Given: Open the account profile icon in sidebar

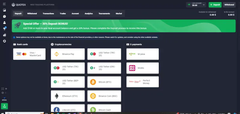Looking at the screenshot, I should tap(4, 23).
